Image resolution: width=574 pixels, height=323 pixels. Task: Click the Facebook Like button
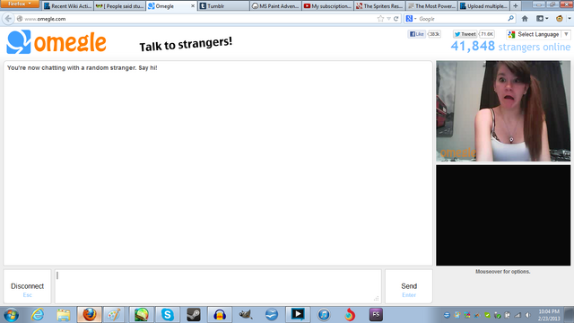(416, 34)
